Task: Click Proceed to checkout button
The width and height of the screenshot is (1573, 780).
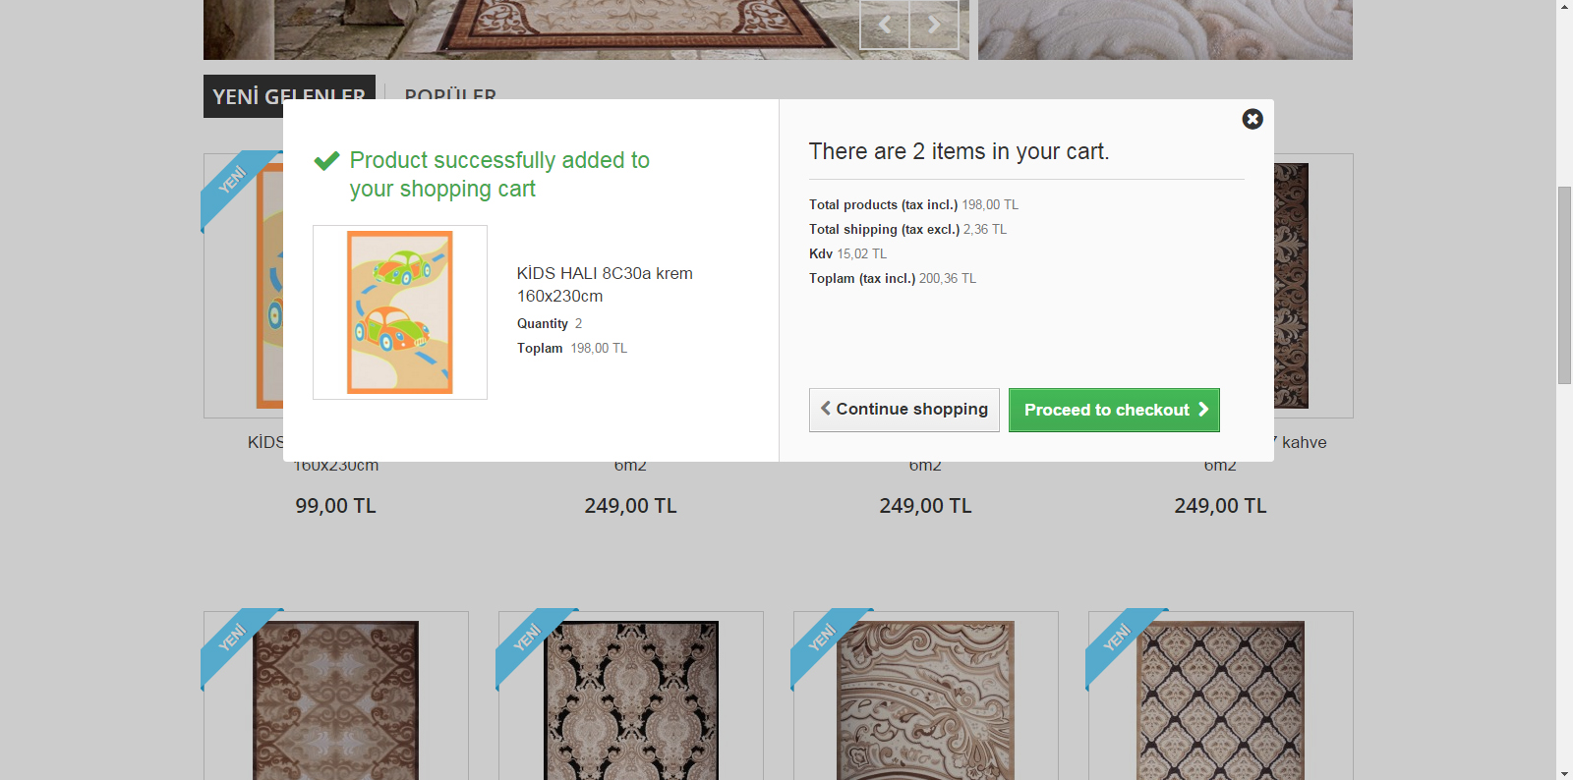Action: tap(1114, 410)
